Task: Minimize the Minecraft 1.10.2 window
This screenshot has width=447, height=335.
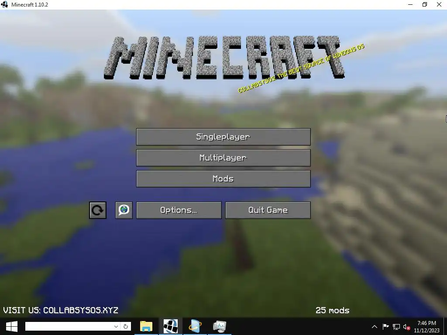Action: [410, 4]
